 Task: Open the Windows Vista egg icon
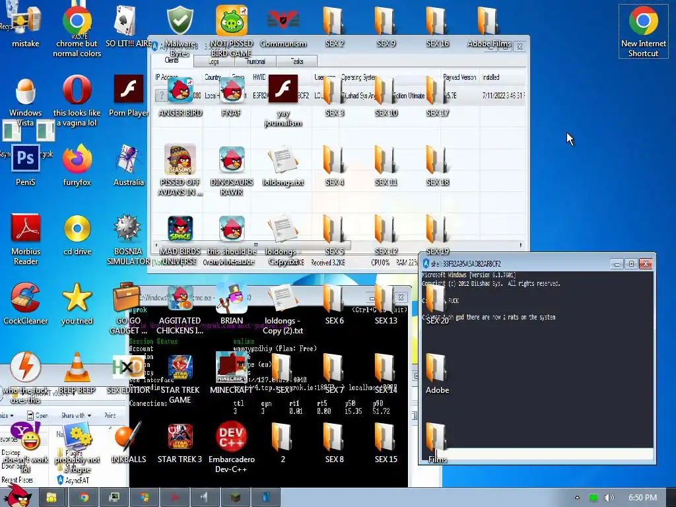pos(26,91)
